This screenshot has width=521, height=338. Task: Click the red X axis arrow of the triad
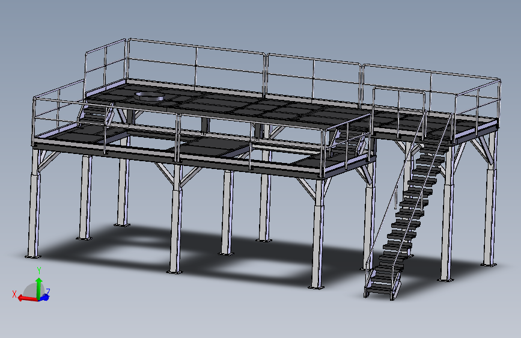tap(27, 298)
